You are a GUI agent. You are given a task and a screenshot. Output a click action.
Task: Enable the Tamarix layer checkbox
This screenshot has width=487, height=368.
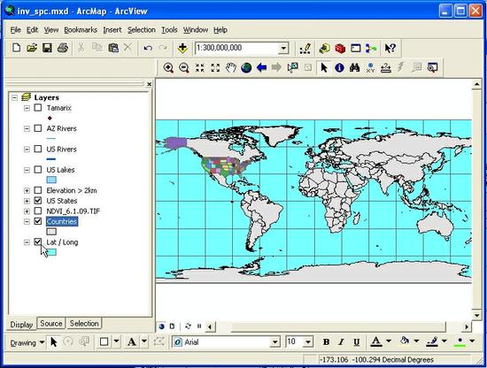38,108
